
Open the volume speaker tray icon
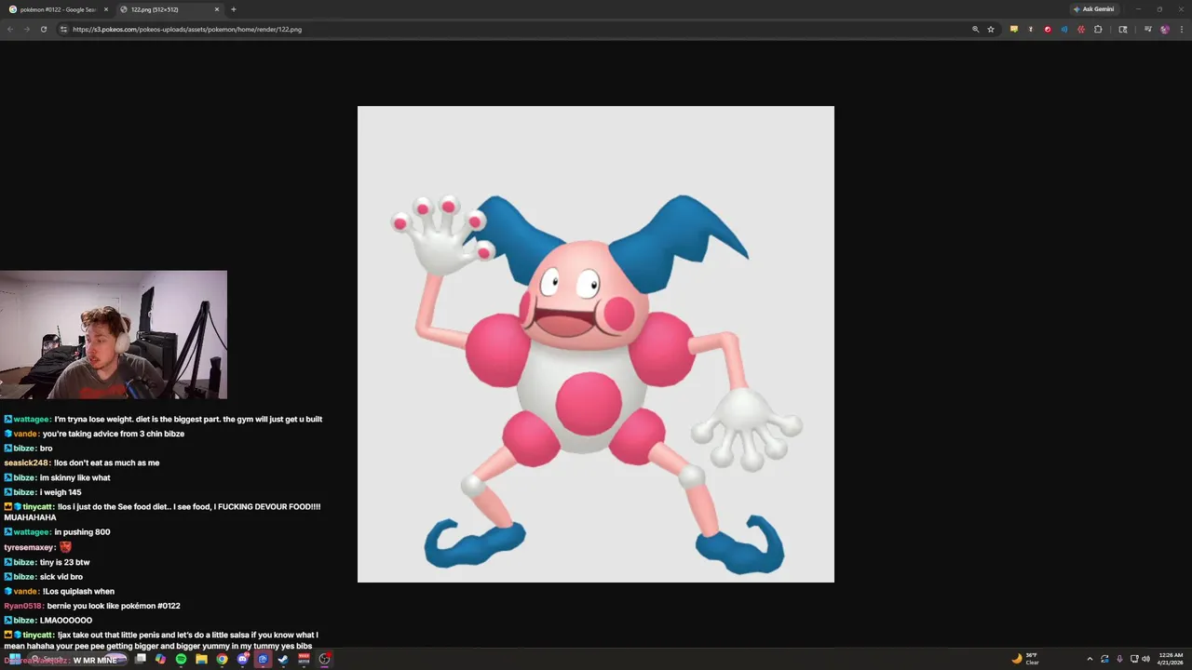click(1145, 659)
